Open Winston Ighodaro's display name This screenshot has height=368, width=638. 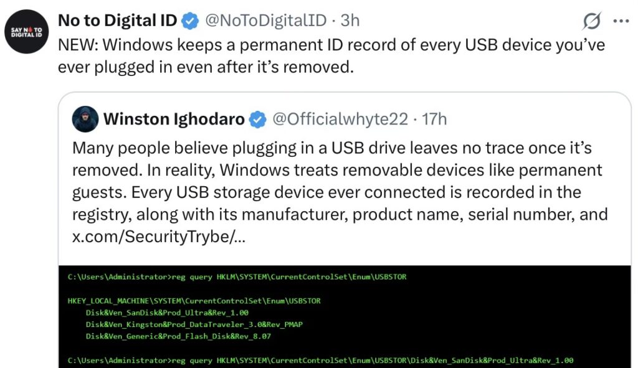coord(173,119)
